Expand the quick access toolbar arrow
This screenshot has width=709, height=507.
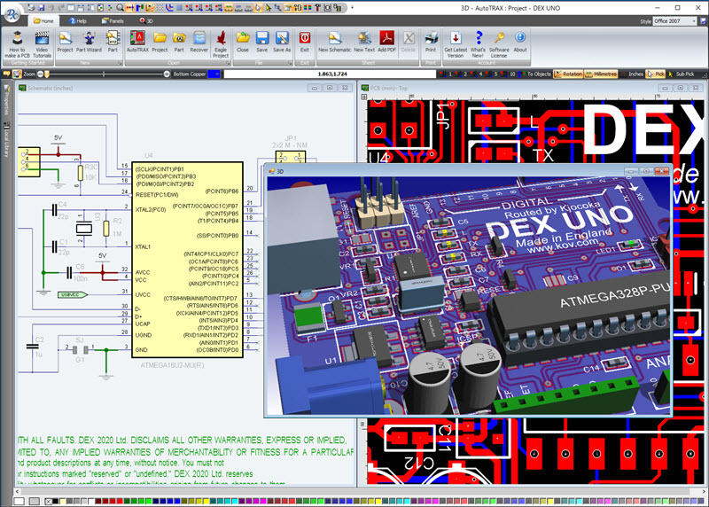point(352,8)
